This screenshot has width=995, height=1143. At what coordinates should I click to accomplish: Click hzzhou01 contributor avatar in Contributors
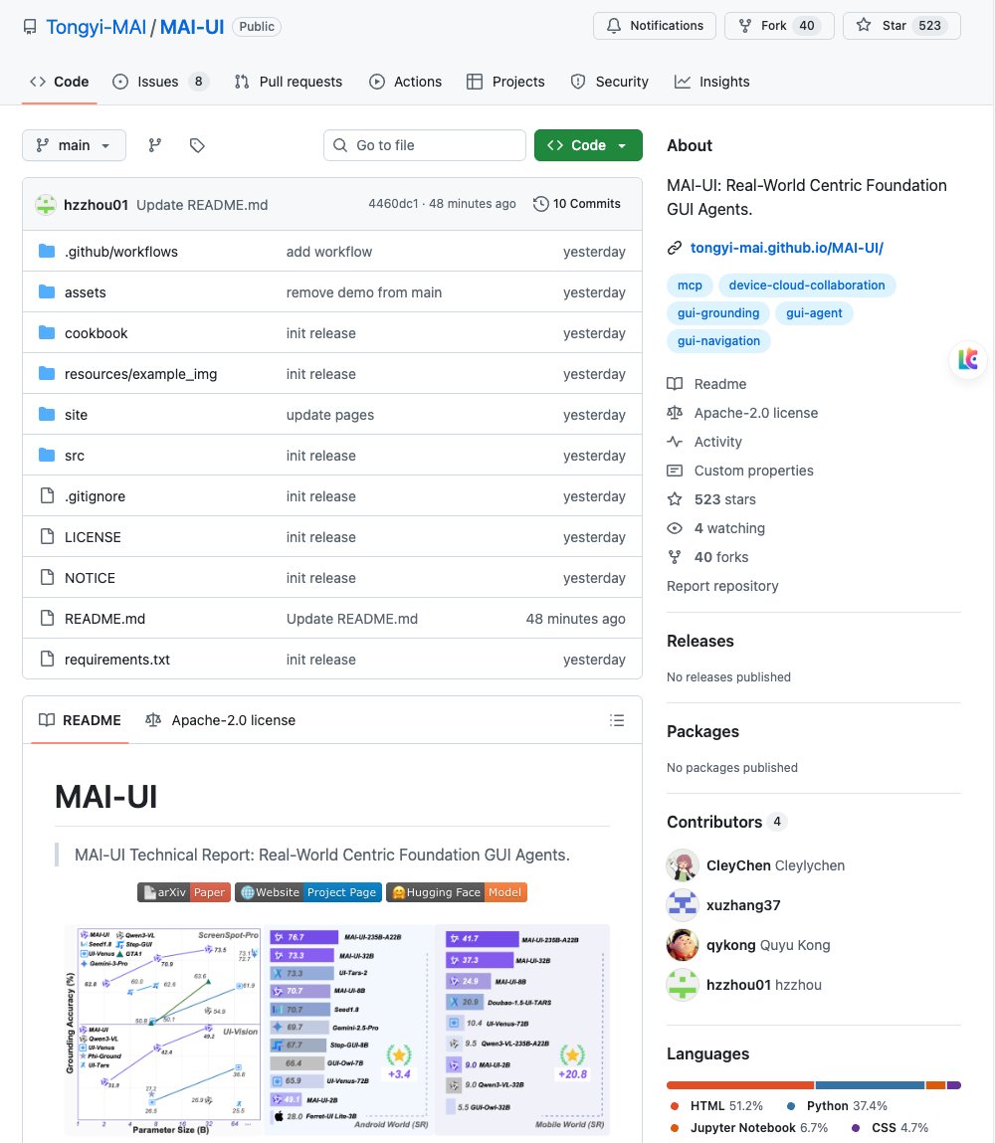click(683, 985)
